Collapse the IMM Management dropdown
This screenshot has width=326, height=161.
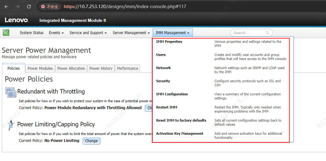[173, 33]
